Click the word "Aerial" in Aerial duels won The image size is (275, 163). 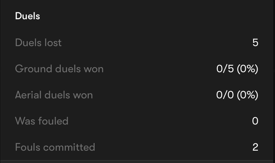[28, 95]
